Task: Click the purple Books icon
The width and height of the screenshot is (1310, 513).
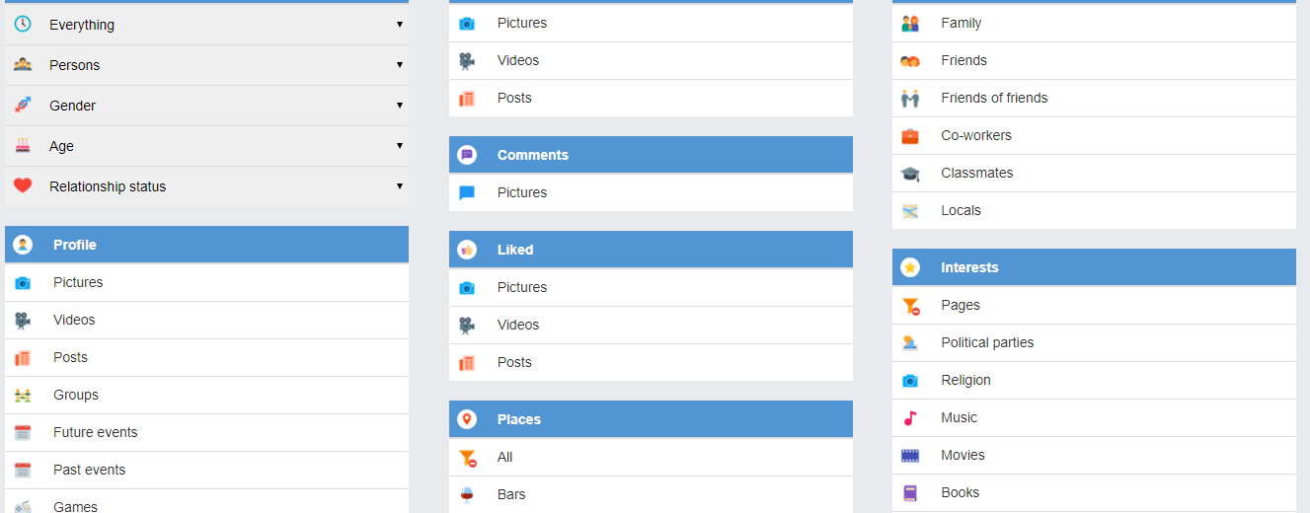Action: (x=910, y=493)
